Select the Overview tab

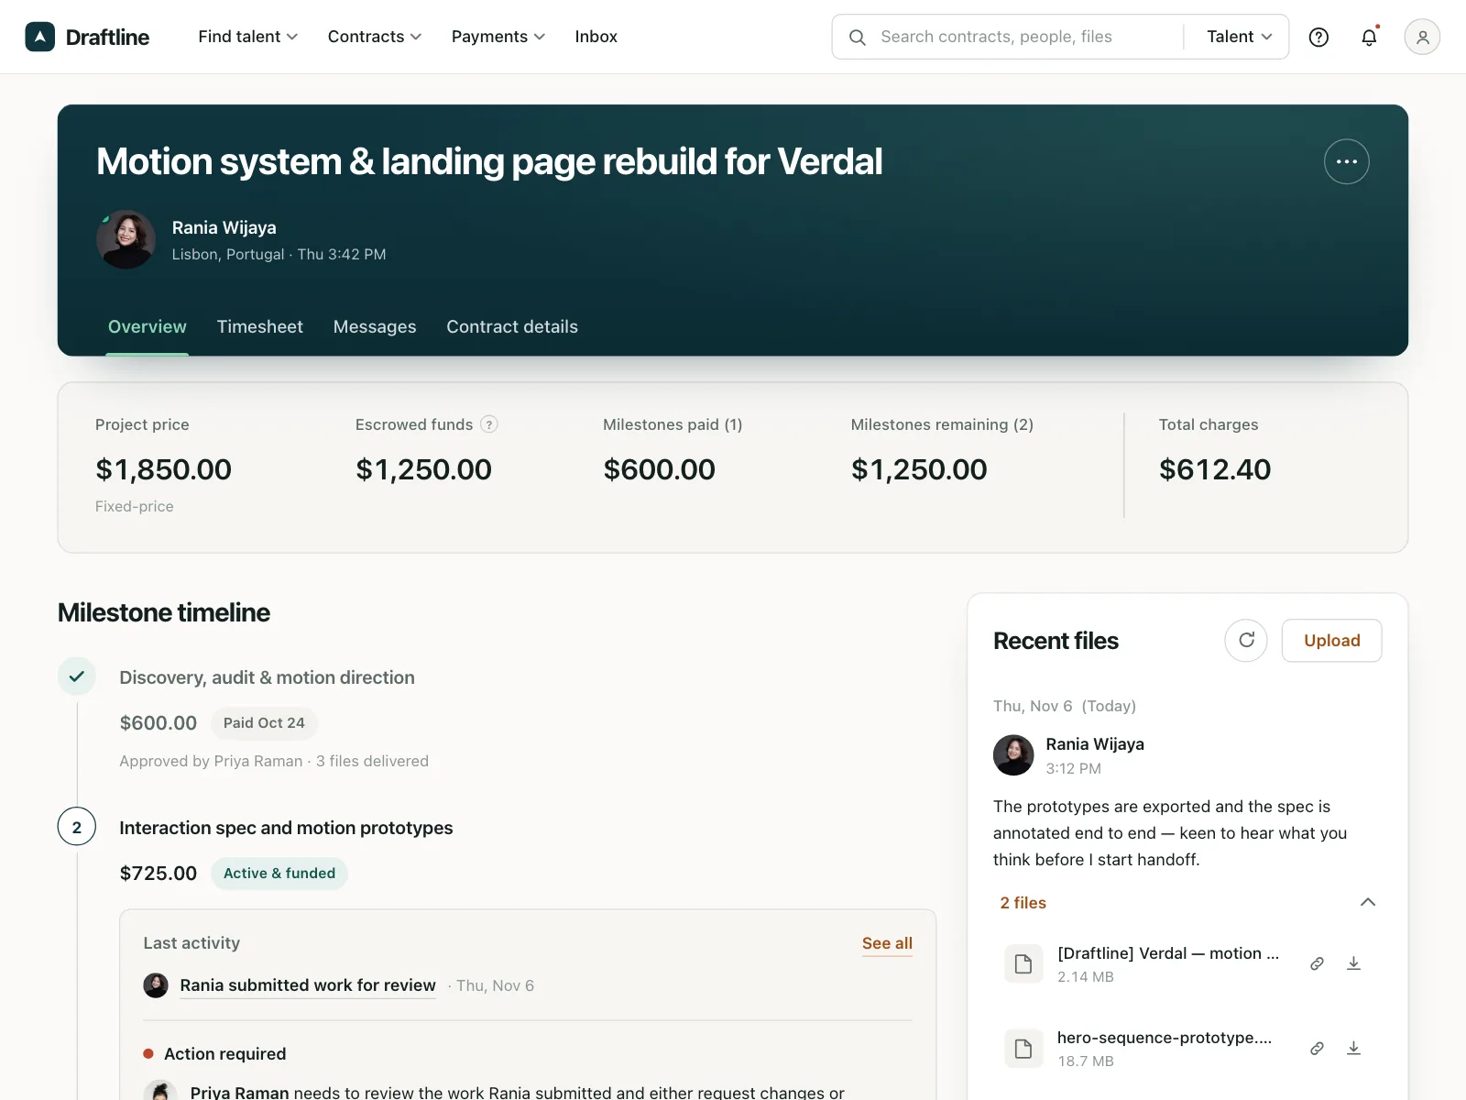(148, 327)
